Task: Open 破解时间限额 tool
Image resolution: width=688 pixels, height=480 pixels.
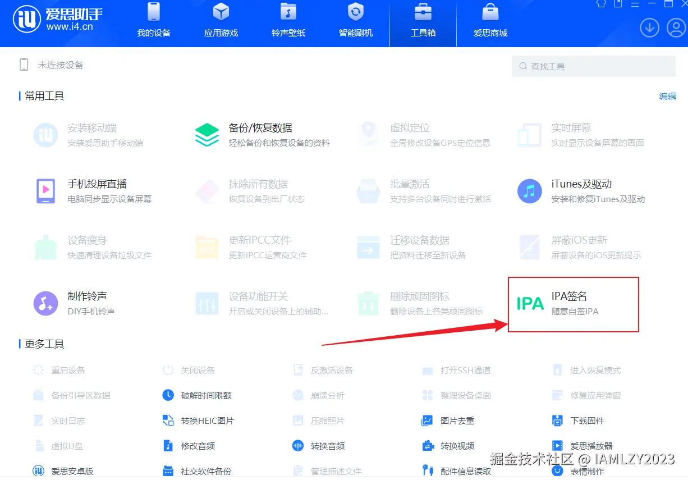Action: point(197,395)
